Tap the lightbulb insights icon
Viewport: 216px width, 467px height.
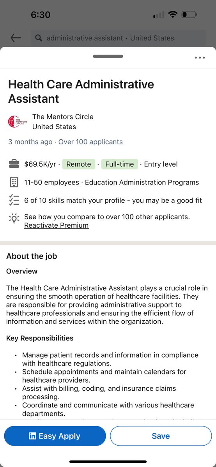pyautogui.click(x=14, y=218)
